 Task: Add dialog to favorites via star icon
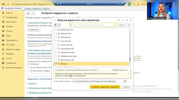[x=55, y=20]
